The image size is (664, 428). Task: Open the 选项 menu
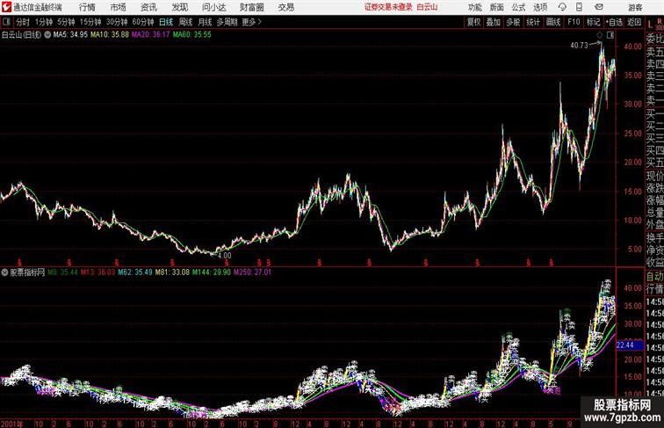540,7
